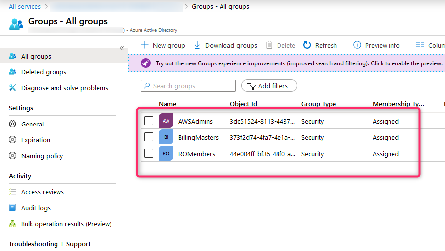Open the BillingMasters group name
This screenshot has height=251, width=445.
198,138
